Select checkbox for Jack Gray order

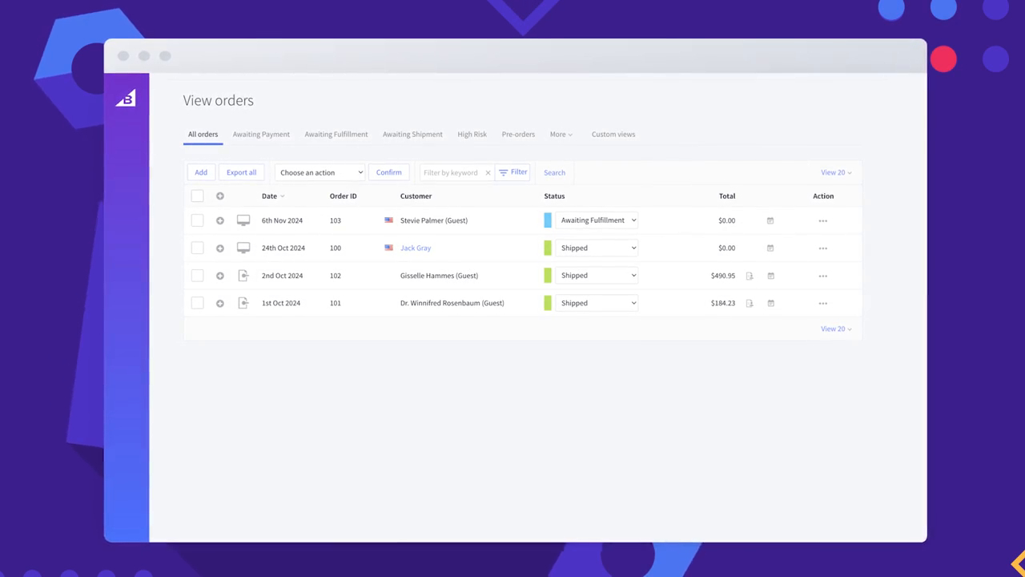tap(197, 248)
